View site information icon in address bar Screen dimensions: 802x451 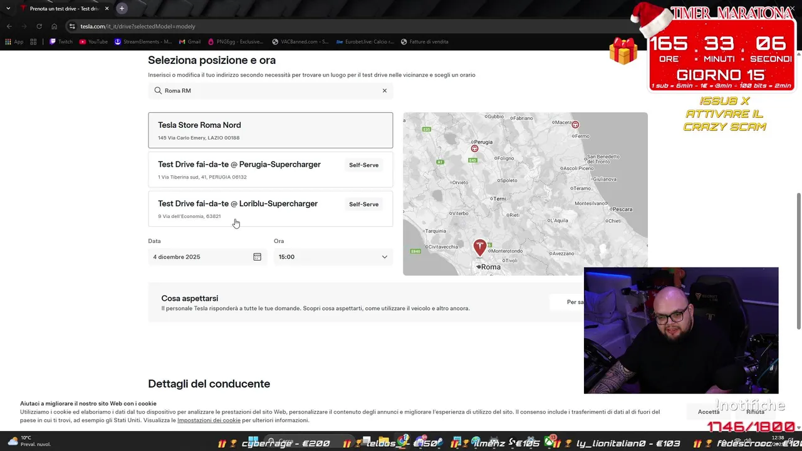pos(72,26)
